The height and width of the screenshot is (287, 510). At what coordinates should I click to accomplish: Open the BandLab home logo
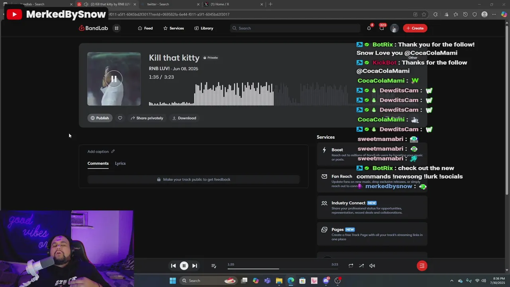coord(94,28)
